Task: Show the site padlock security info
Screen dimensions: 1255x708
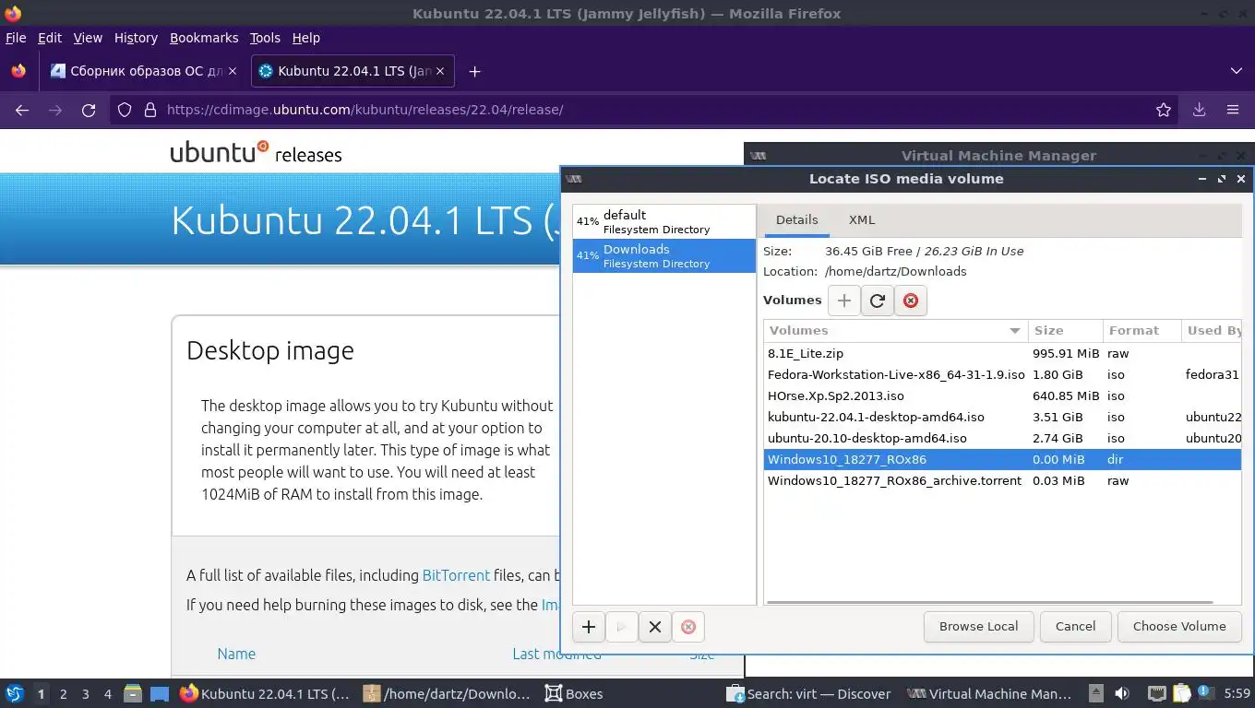Action: tap(150, 110)
